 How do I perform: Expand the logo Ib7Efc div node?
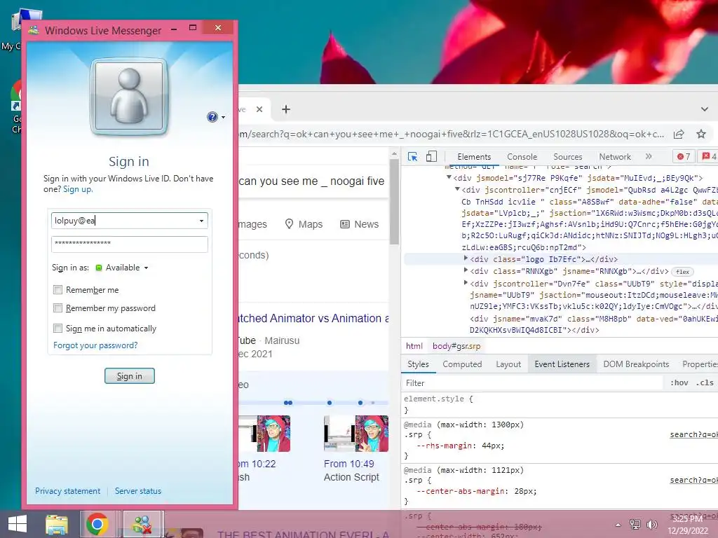466,258
